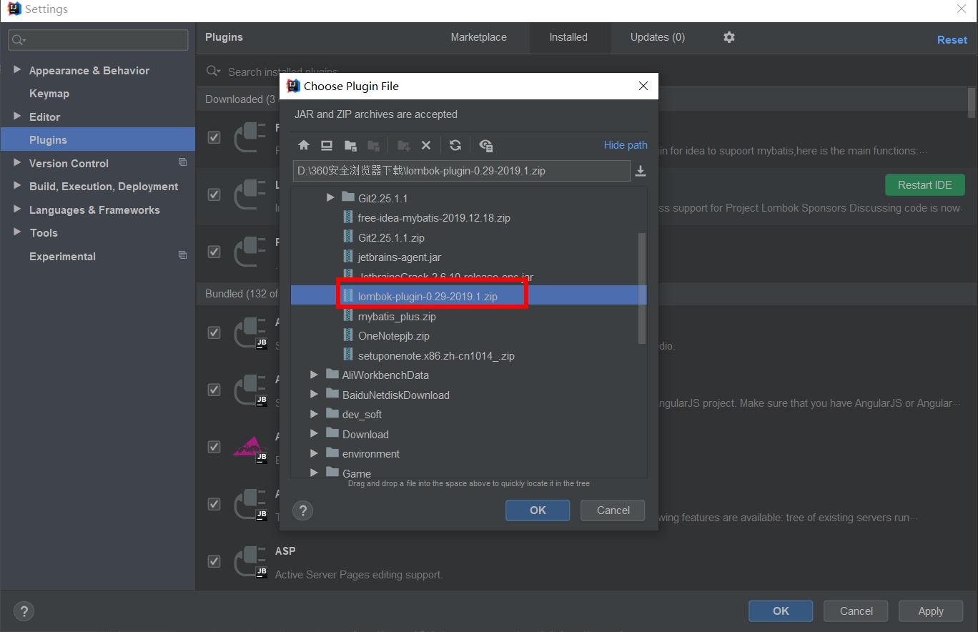Viewport: 978px width, 632px height.
Task: Select free-idea-mybatis-2019.12.18.zip file
Action: (434, 218)
